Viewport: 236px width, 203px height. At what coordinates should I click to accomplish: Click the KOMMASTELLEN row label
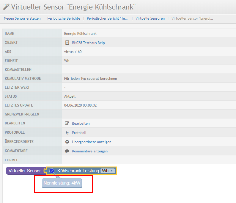18,69
